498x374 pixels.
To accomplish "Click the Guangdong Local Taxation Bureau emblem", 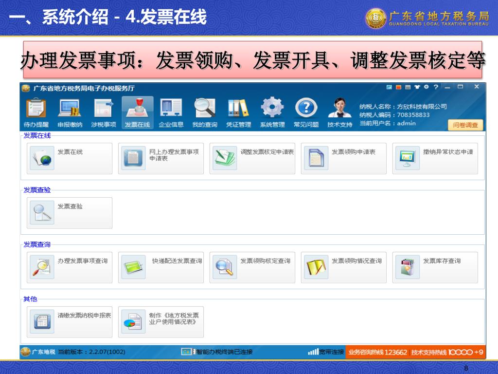I will click(376, 18).
